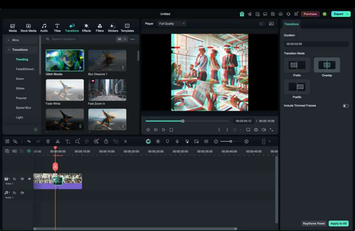Toggle the Include Trimmed Frames switch
The height and width of the screenshot is (231, 355).
pyautogui.click(x=345, y=106)
